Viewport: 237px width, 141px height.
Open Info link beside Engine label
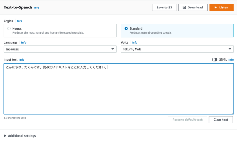pyautogui.click(x=20, y=21)
